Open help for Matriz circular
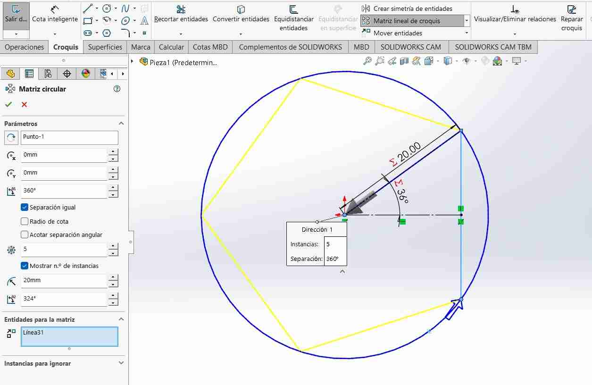 click(117, 89)
